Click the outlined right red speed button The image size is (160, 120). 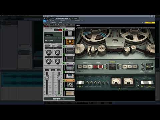[101, 67]
